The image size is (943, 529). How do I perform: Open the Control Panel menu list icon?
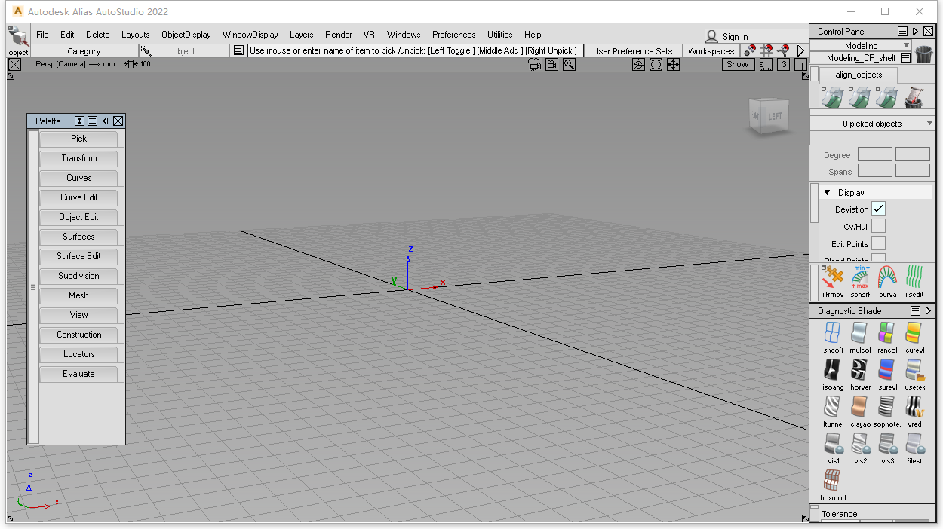tap(902, 32)
